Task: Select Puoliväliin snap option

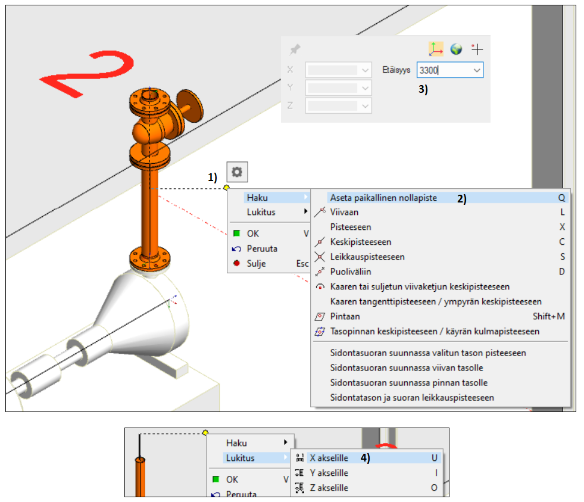Action: [x=441, y=272]
